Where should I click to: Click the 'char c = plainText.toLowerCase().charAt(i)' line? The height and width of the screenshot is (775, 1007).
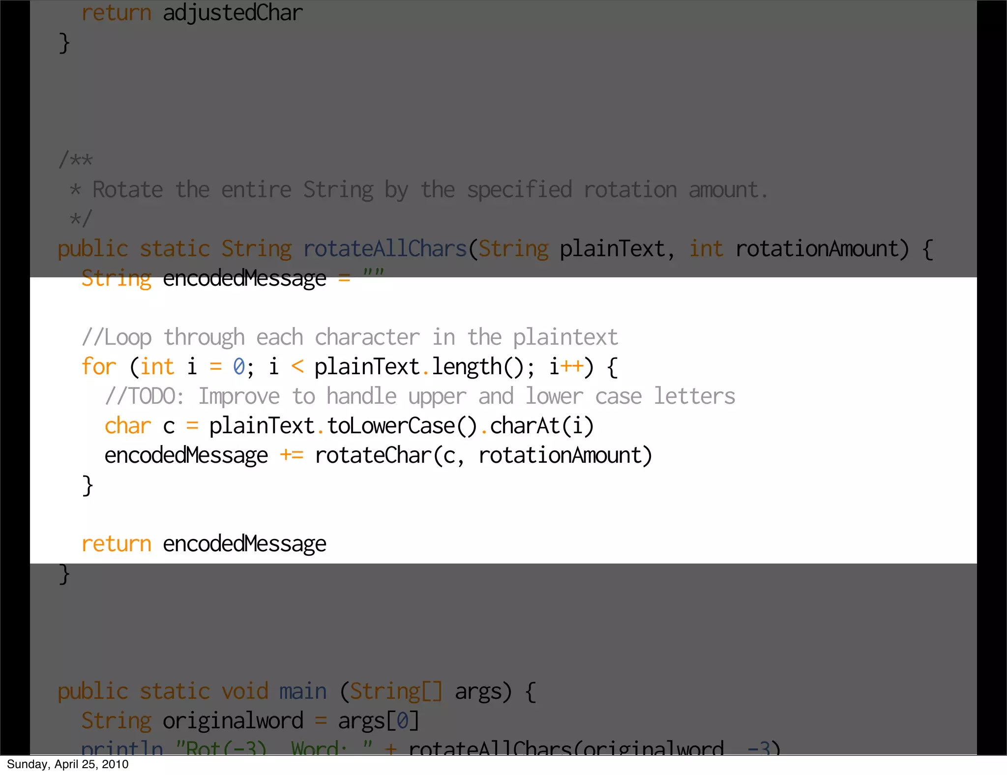pyautogui.click(x=349, y=426)
